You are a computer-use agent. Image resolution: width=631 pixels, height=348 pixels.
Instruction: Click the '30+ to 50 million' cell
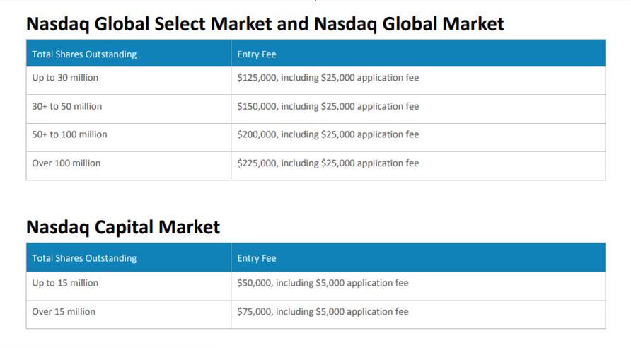67,106
